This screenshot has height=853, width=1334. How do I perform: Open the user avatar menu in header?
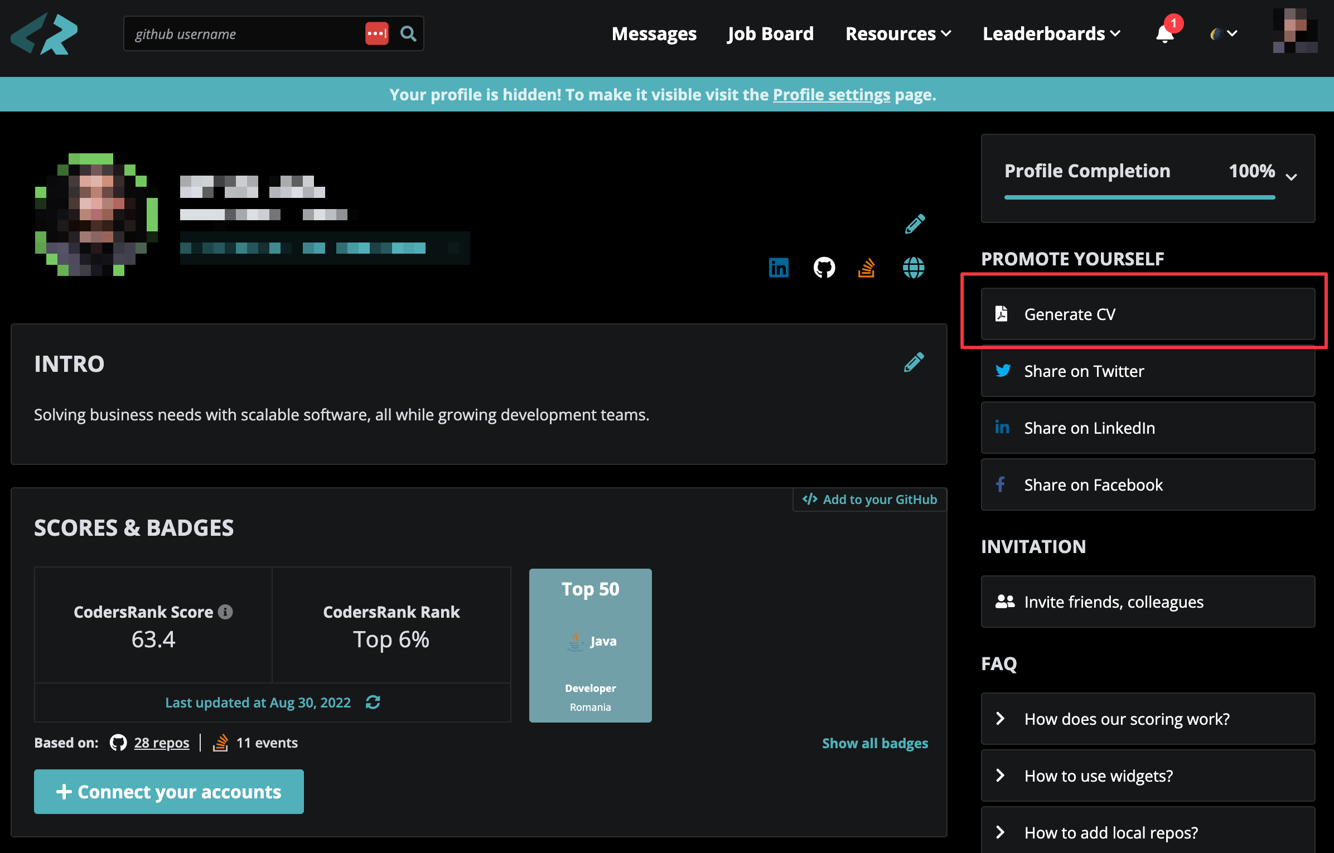(x=1295, y=31)
